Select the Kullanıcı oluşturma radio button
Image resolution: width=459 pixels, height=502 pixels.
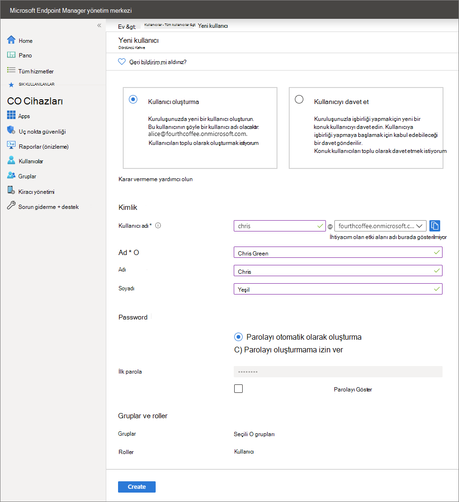pyautogui.click(x=133, y=99)
